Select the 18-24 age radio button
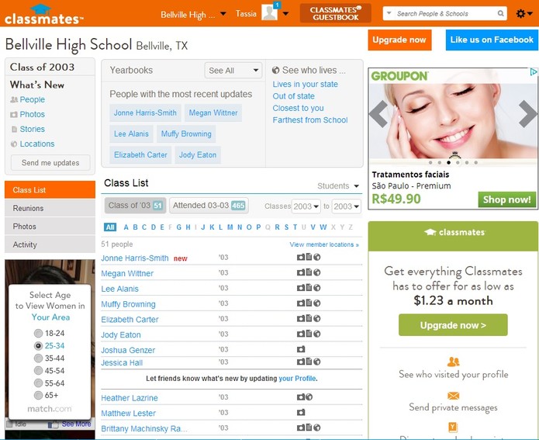This screenshot has width=539, height=440. point(38,333)
